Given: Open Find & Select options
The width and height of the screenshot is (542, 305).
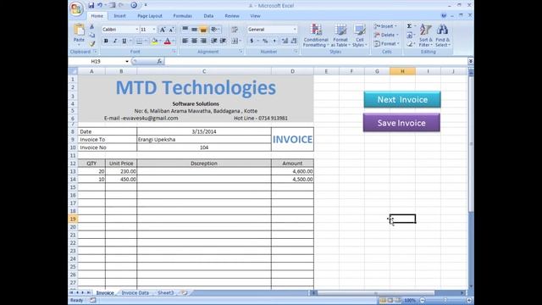Looking at the screenshot, I should pos(442,36).
